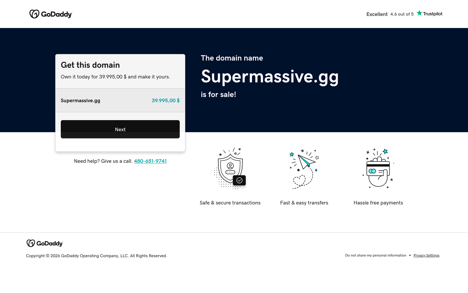Click the Get this domain heading

point(90,65)
